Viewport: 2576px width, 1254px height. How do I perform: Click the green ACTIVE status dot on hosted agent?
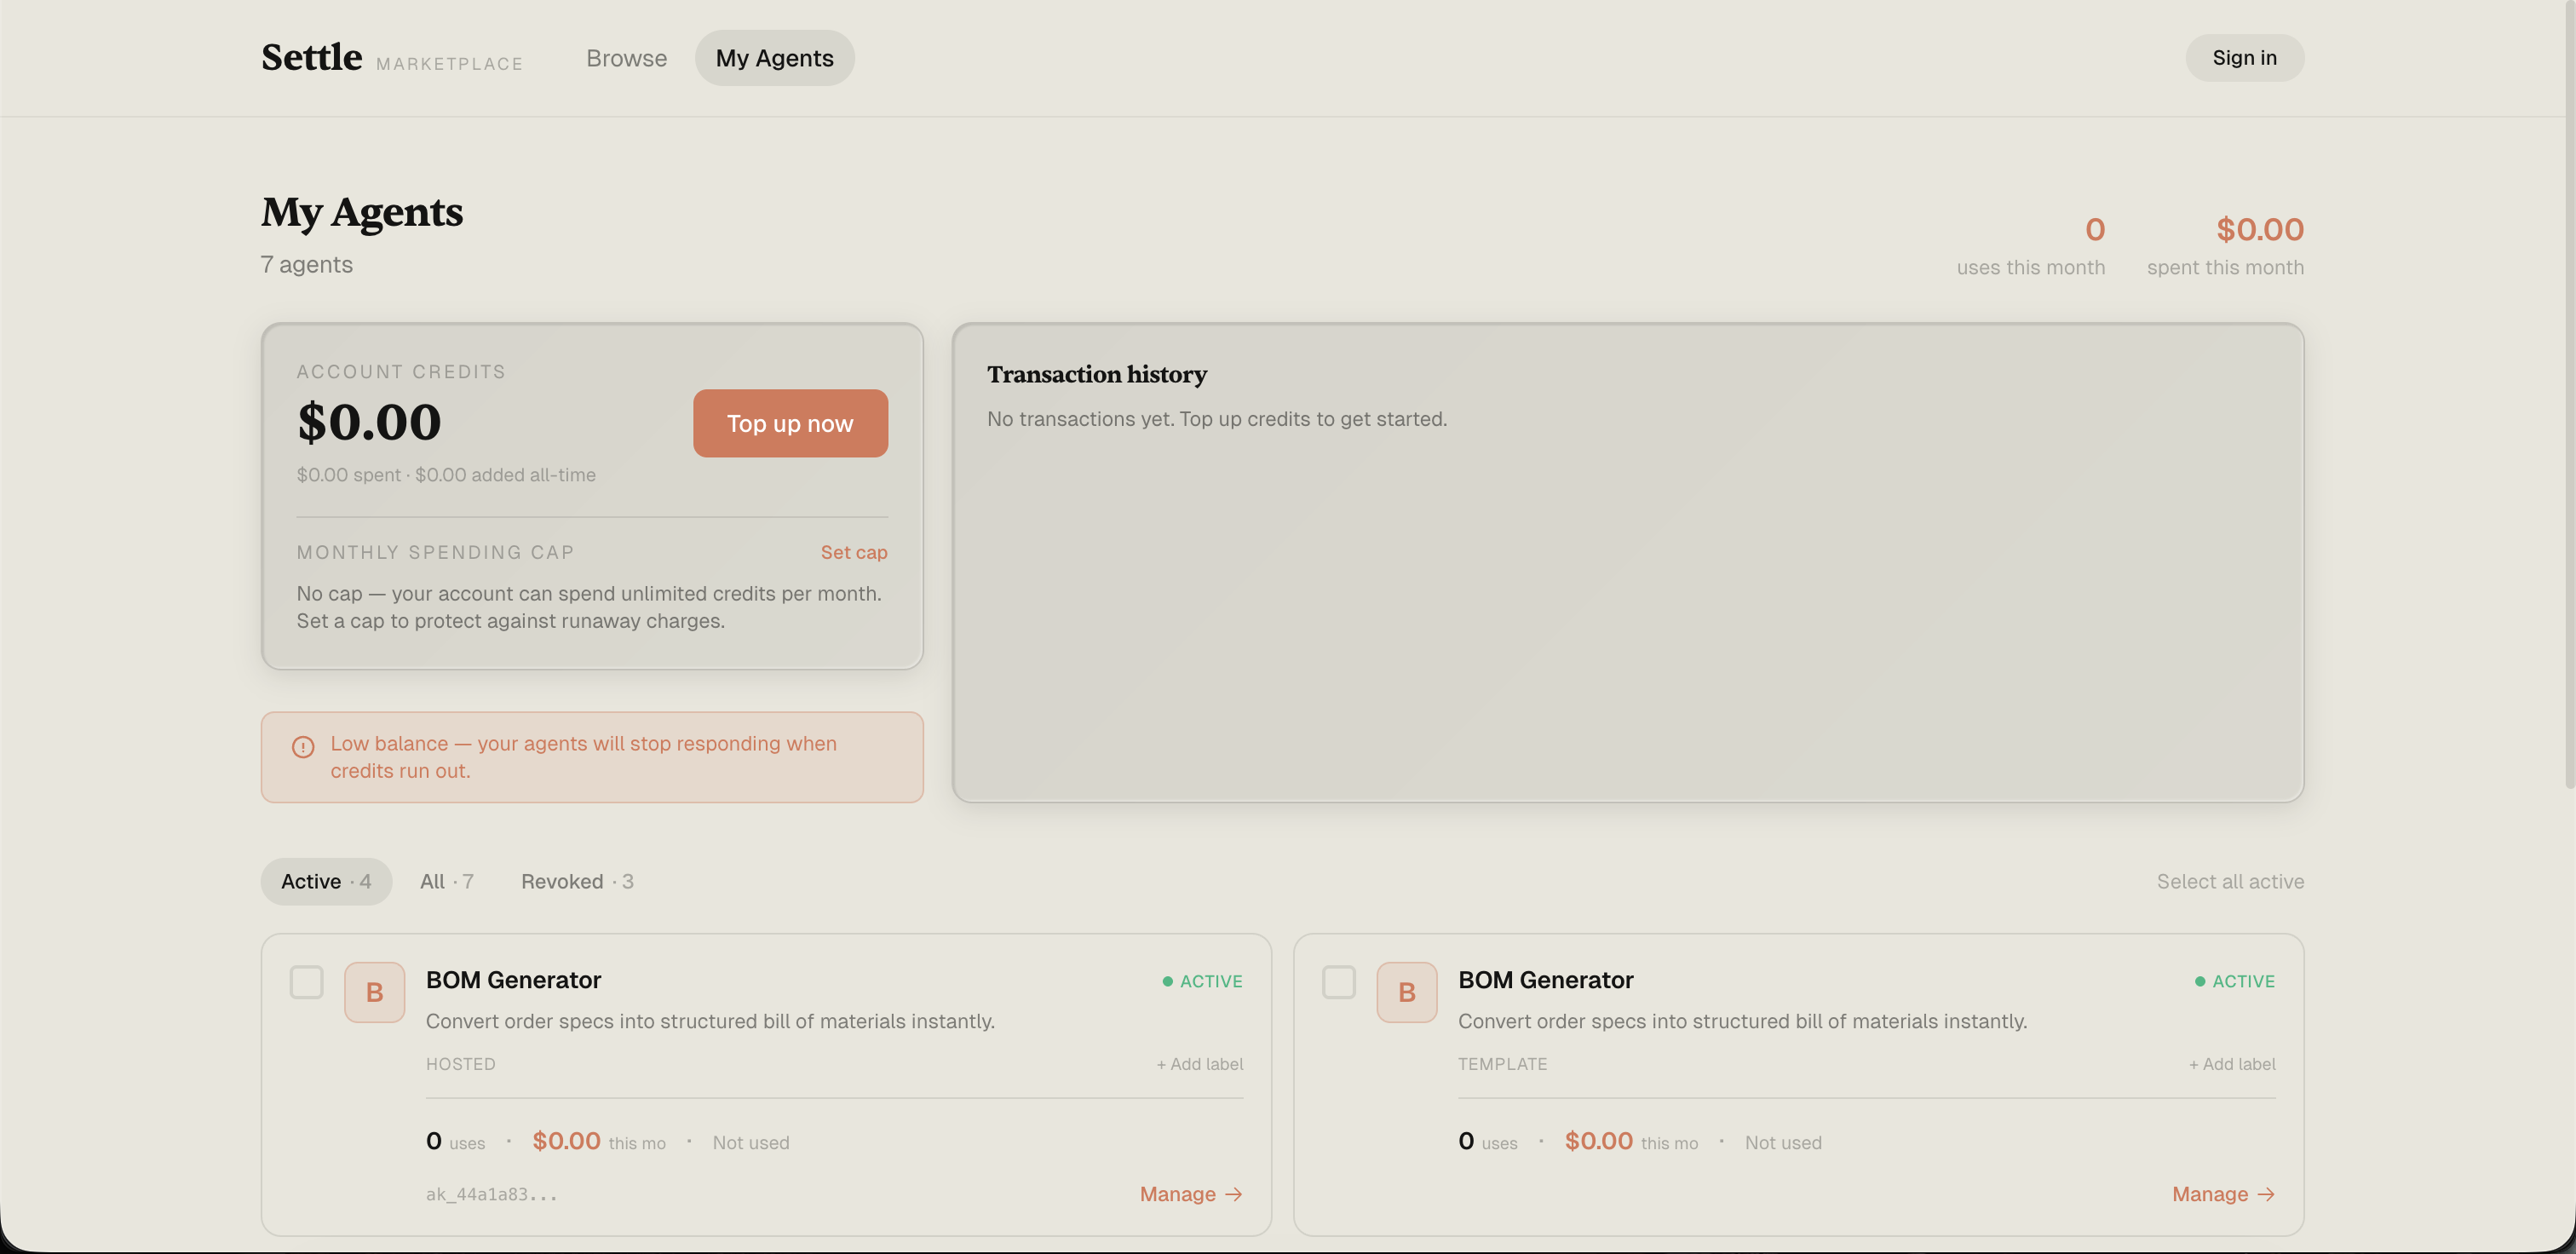pos(1167,981)
